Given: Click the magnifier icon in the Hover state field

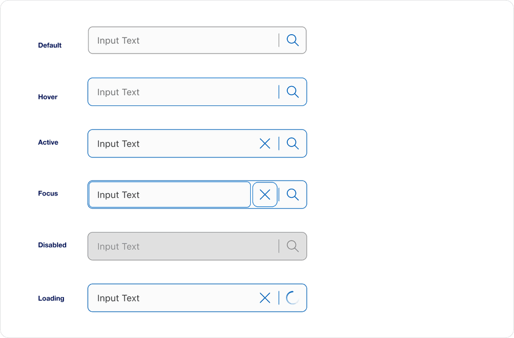Looking at the screenshot, I should [x=293, y=91].
